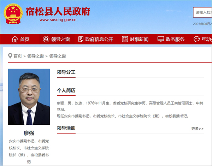Viewport: 212px width, 166px height.
Task: Click the portrait photo of 廖强
Action: (x=29, y=97)
